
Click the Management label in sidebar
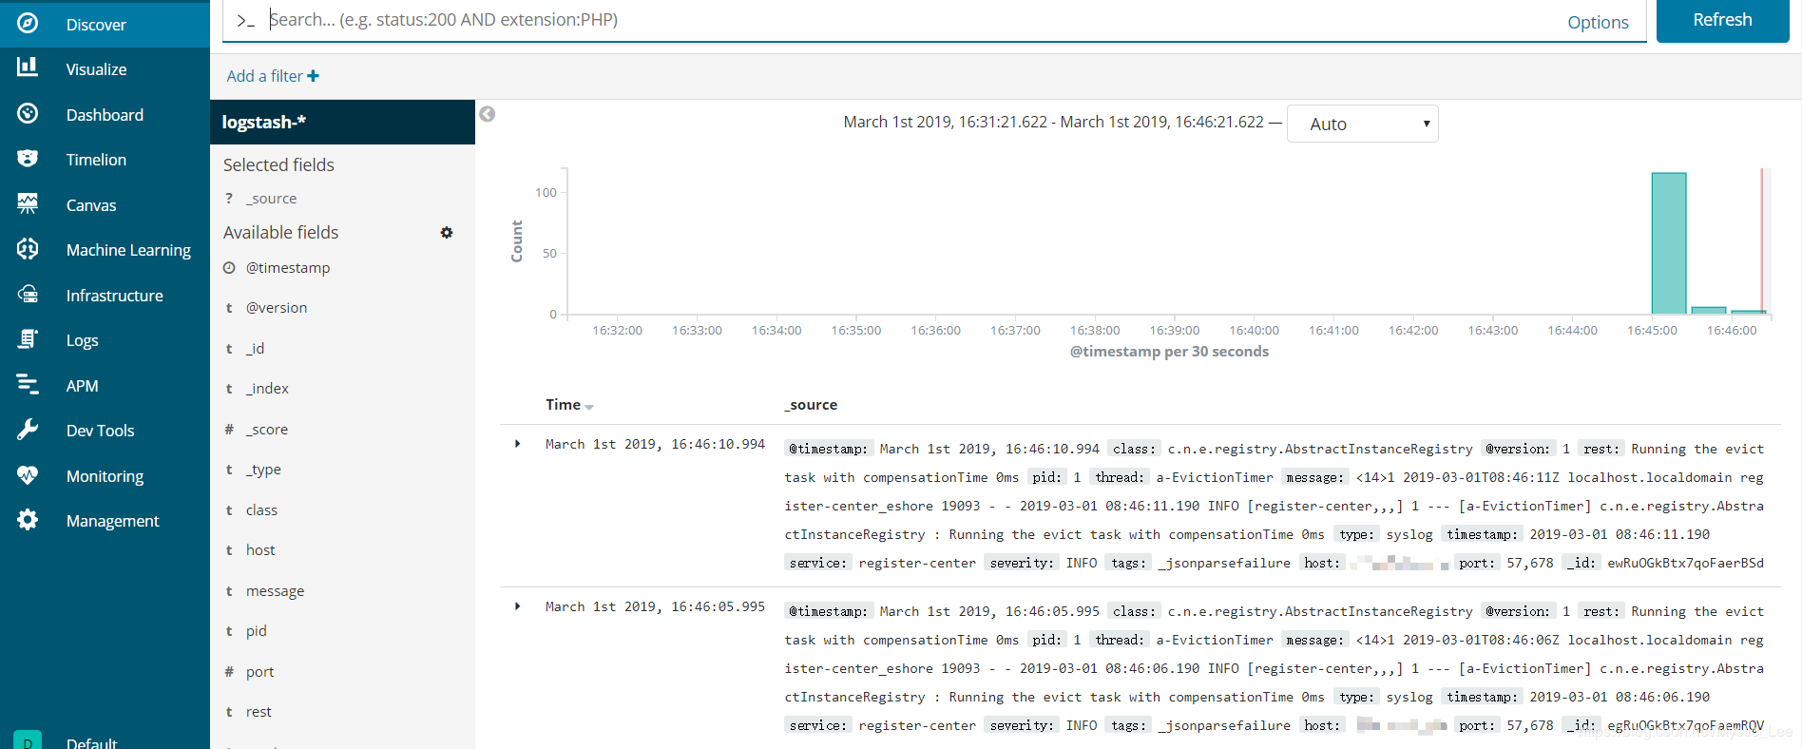coord(112,521)
